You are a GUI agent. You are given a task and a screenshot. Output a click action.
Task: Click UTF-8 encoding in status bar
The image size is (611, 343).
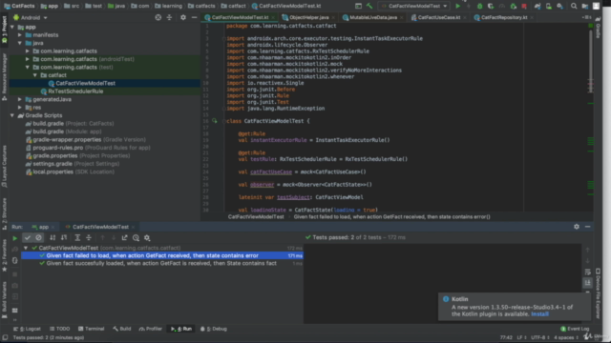tap(539, 337)
